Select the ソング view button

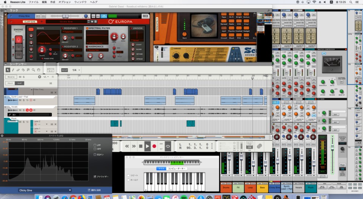19,83
